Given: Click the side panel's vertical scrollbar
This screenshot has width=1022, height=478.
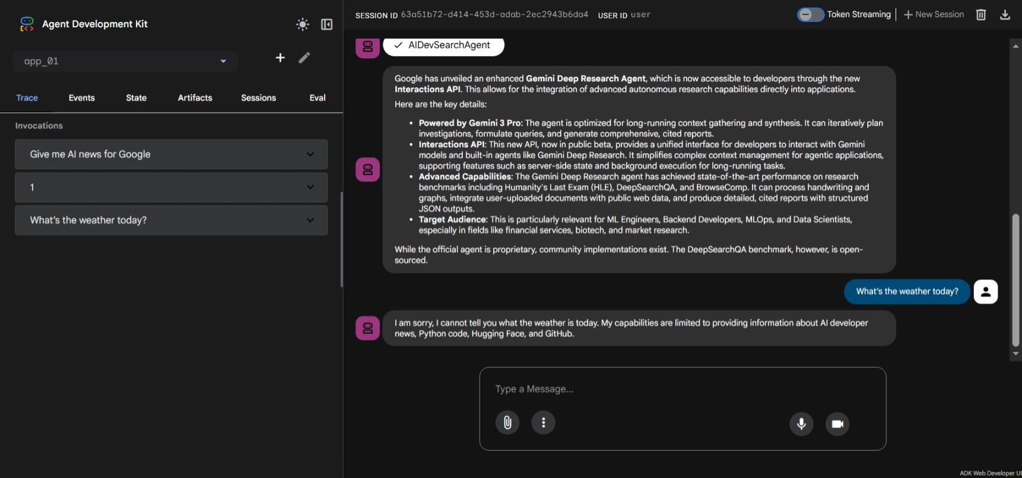Looking at the screenshot, I should (x=341, y=240).
